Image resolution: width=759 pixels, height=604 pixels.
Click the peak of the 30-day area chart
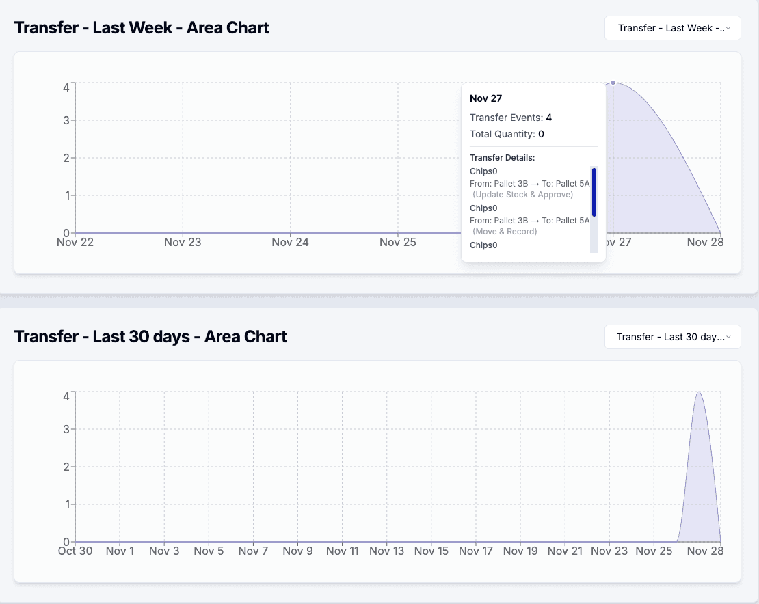point(698,393)
